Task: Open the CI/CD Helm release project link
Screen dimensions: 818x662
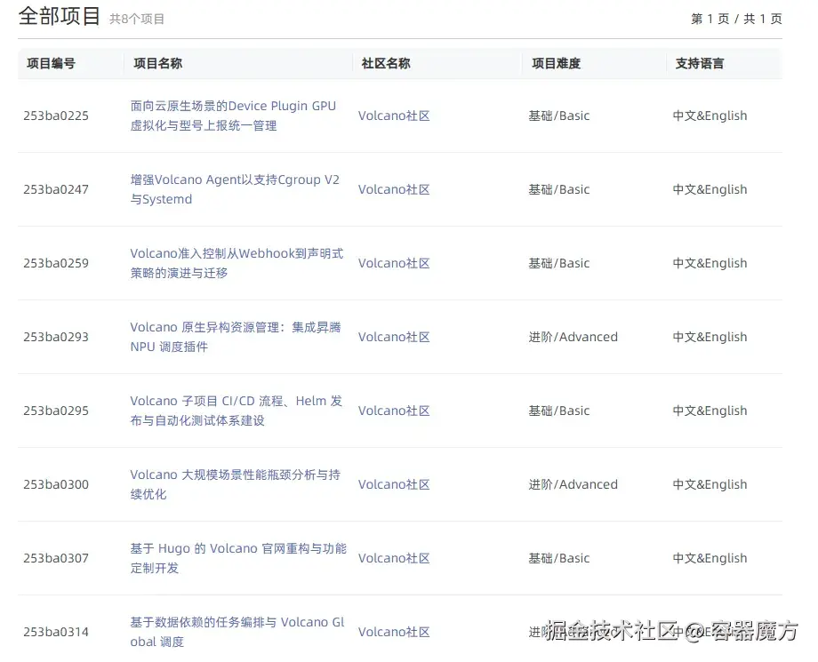Action: [x=237, y=411]
